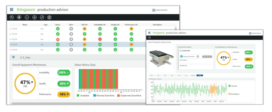Viewport: 272px width, 112px height.
Task: Click the blue Planned Downtime legend swatch
Action: (x=94, y=95)
